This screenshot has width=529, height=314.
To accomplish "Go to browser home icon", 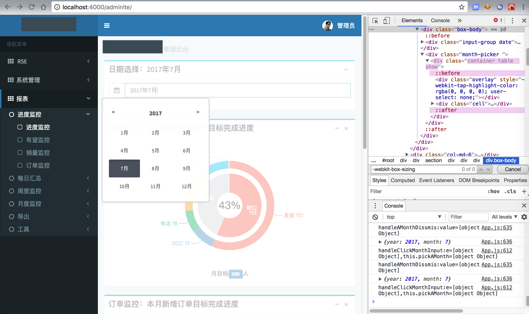I will [x=43, y=7].
